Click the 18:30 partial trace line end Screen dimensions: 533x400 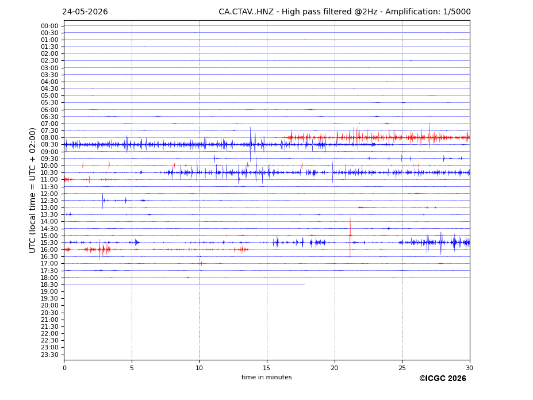(x=304, y=284)
